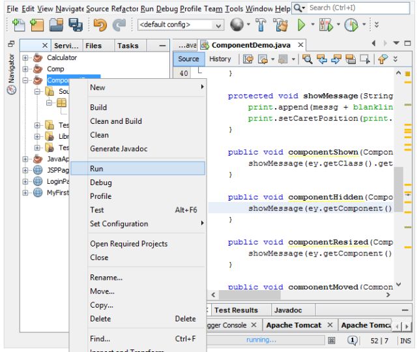417x352 pixels.
Task: Open the Run Project dropdown arrow
Action: coord(313,25)
